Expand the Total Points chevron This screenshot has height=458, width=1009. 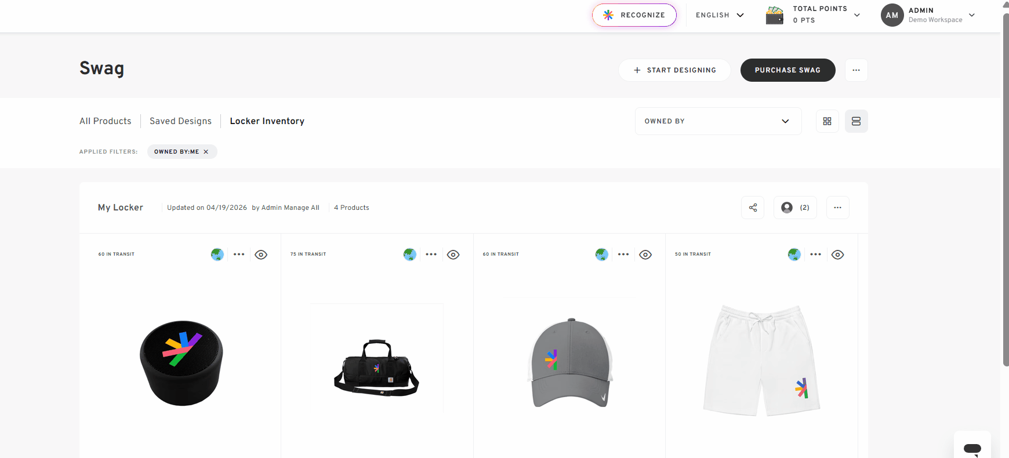857,15
